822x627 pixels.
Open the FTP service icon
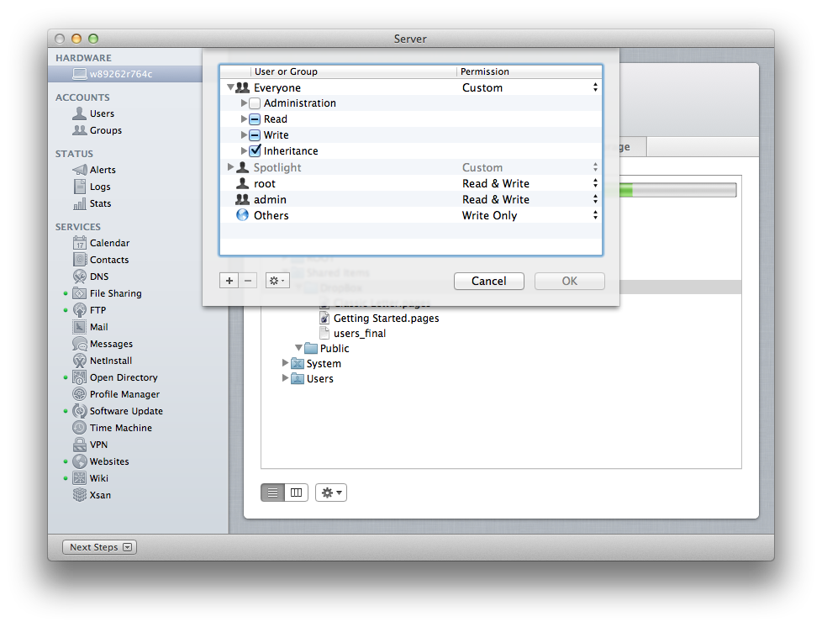coord(80,310)
